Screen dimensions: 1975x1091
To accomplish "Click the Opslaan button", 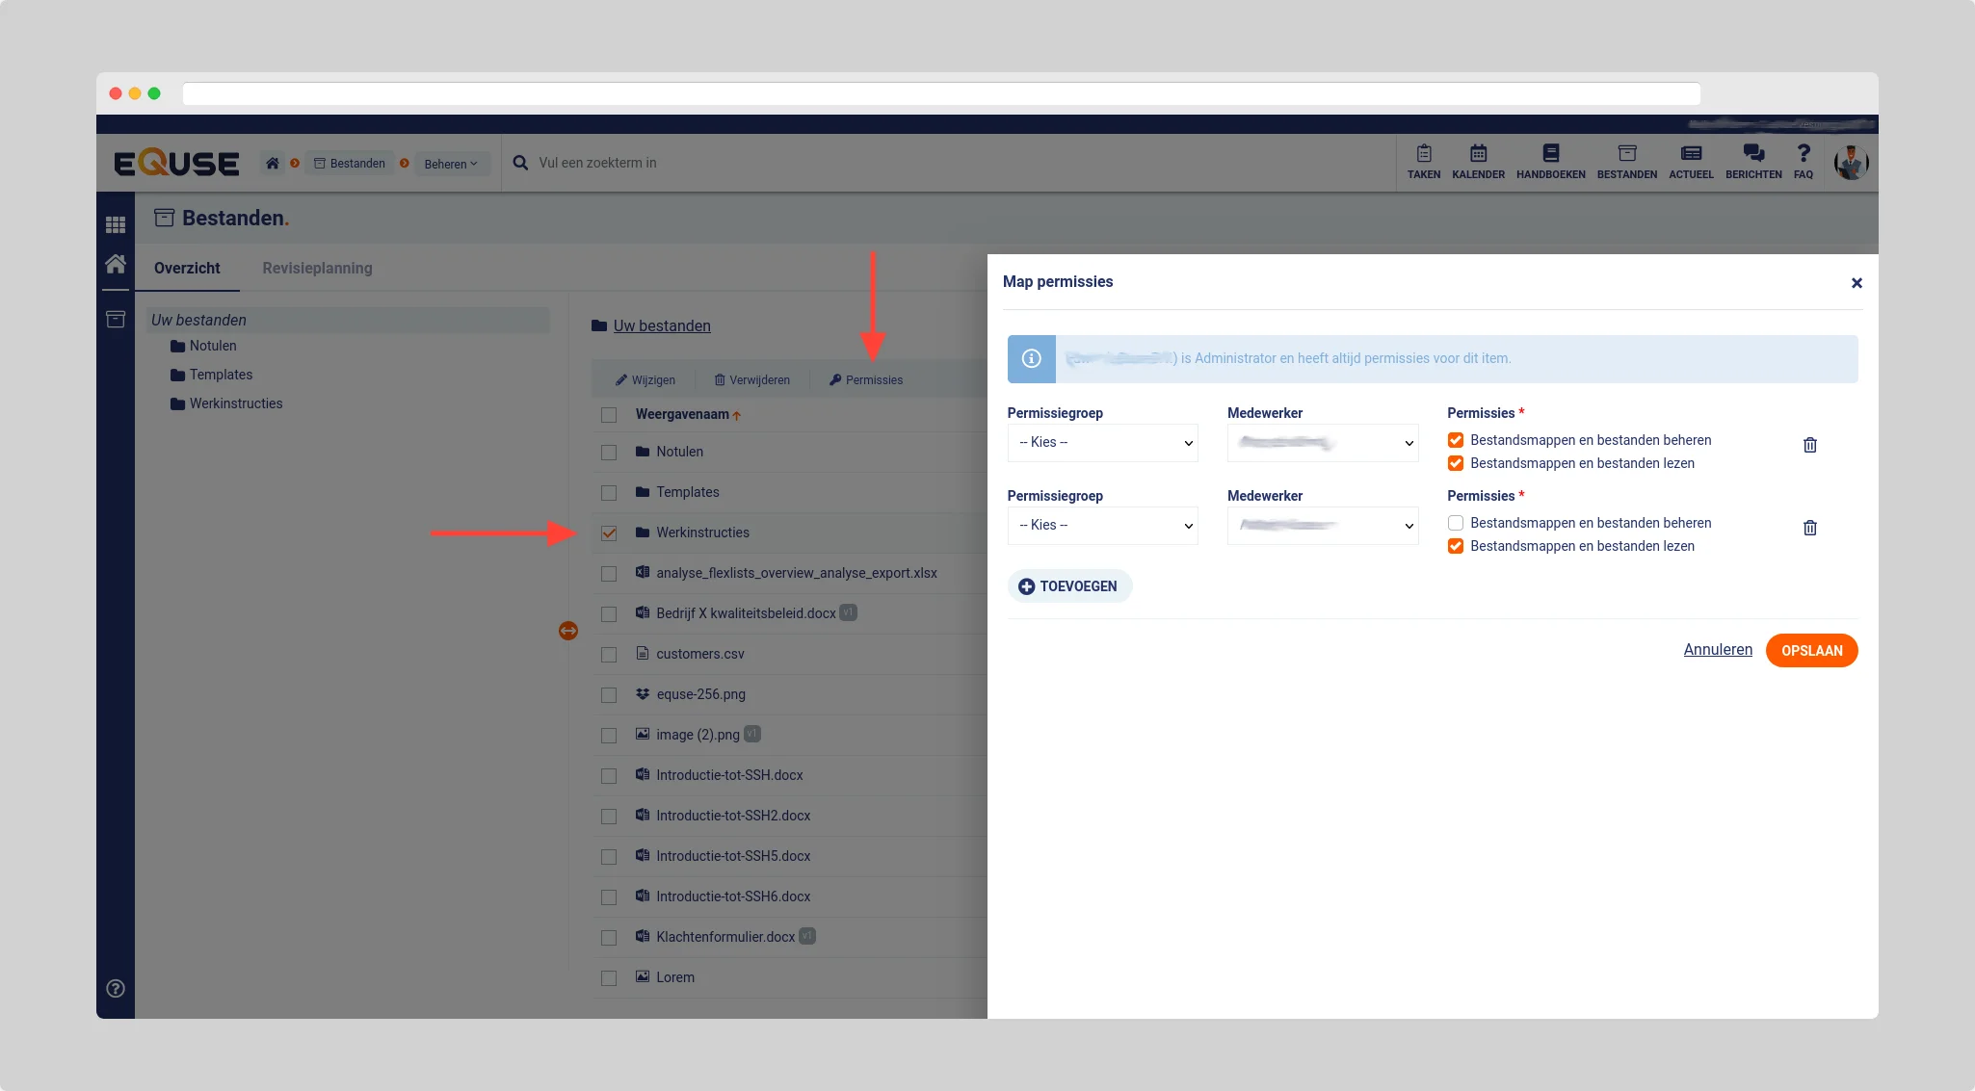I will pyautogui.click(x=1810, y=651).
